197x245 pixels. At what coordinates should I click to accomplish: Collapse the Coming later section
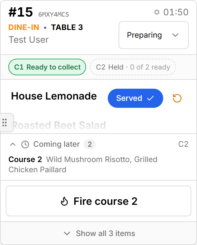[x=13, y=144]
